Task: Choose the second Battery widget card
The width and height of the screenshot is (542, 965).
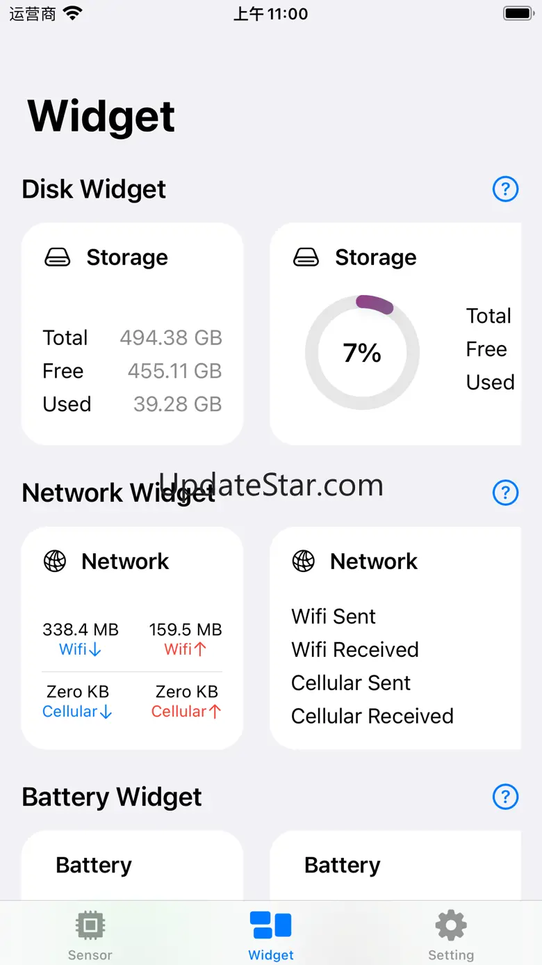Action: [395, 865]
